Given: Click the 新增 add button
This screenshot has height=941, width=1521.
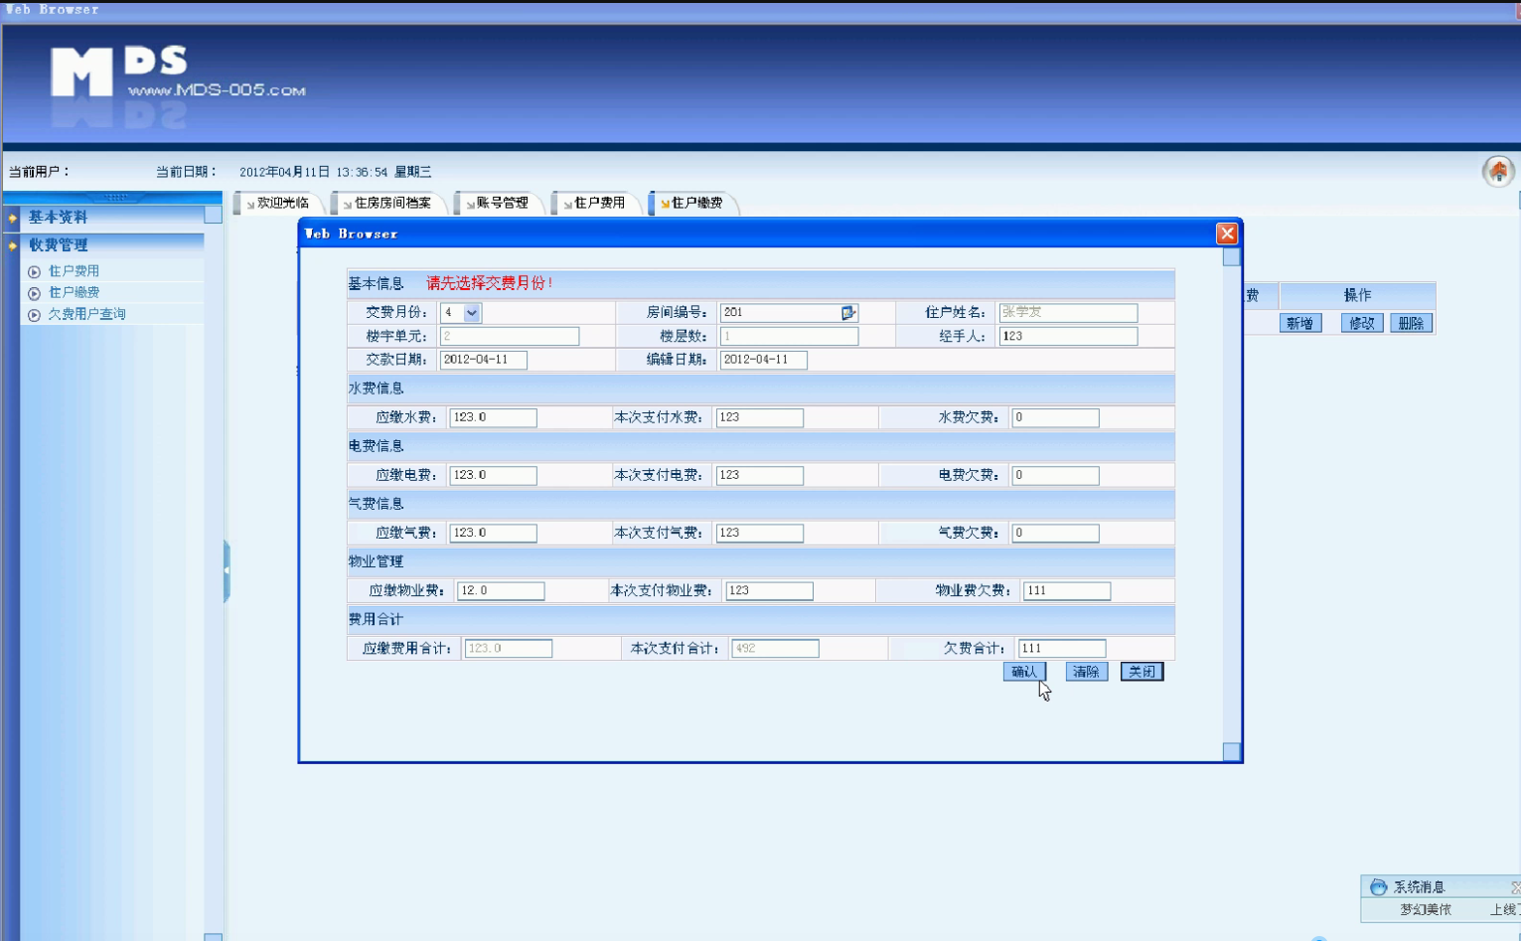Looking at the screenshot, I should pyautogui.click(x=1299, y=323).
